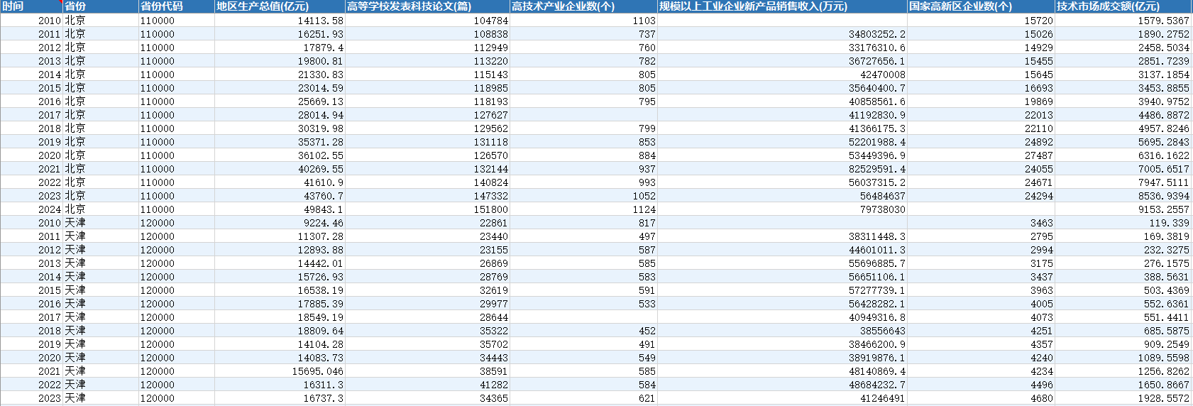Click the first 天津 row's year cell 2010

pos(31,223)
